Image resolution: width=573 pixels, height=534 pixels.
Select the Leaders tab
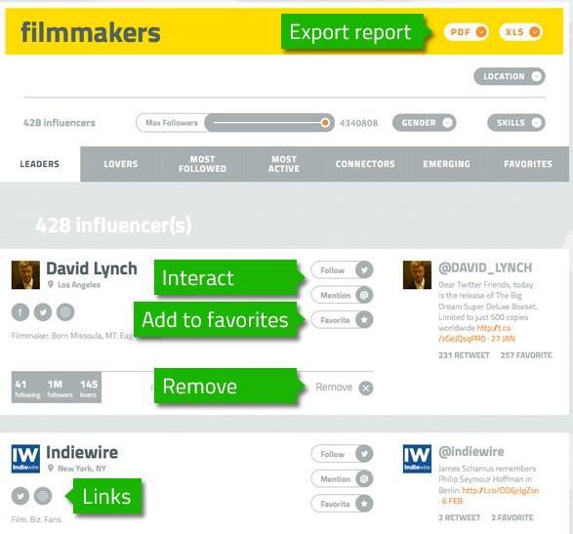point(40,164)
